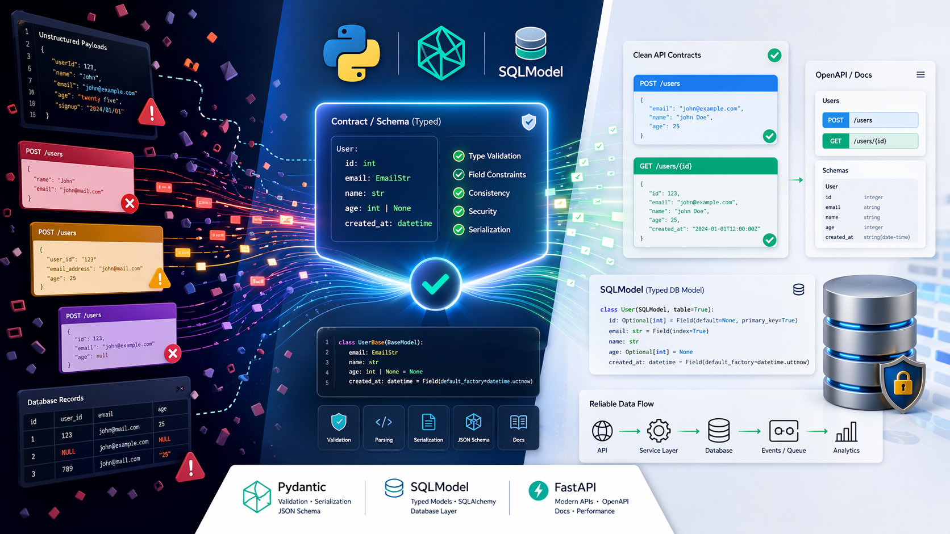Select the Validation shield tile
The width and height of the screenshot is (950, 534).
click(x=339, y=427)
